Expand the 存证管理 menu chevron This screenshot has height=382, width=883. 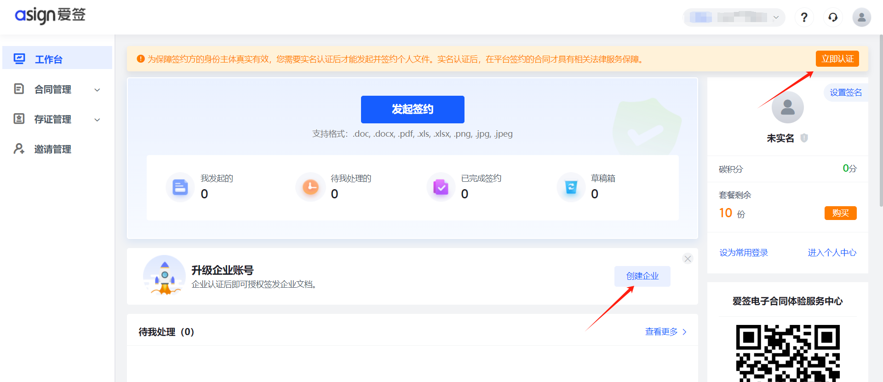click(x=97, y=120)
